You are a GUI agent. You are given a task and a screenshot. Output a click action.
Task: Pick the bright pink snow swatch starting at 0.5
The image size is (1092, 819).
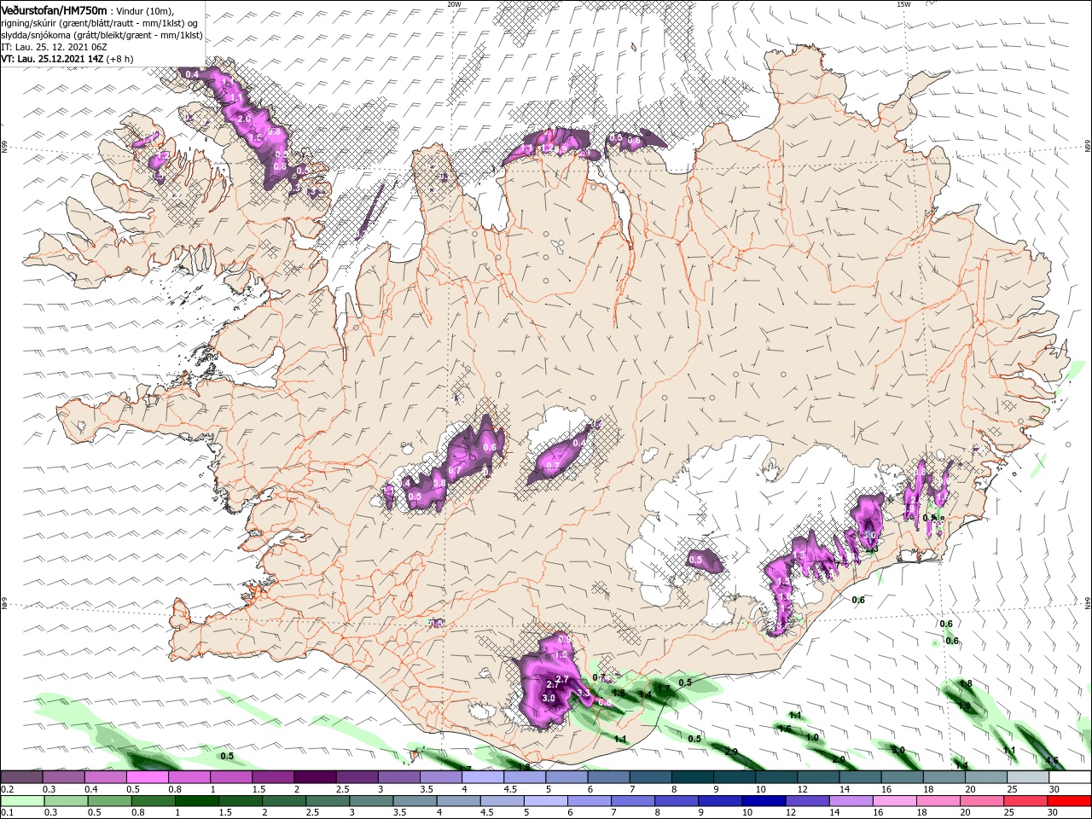147,777
